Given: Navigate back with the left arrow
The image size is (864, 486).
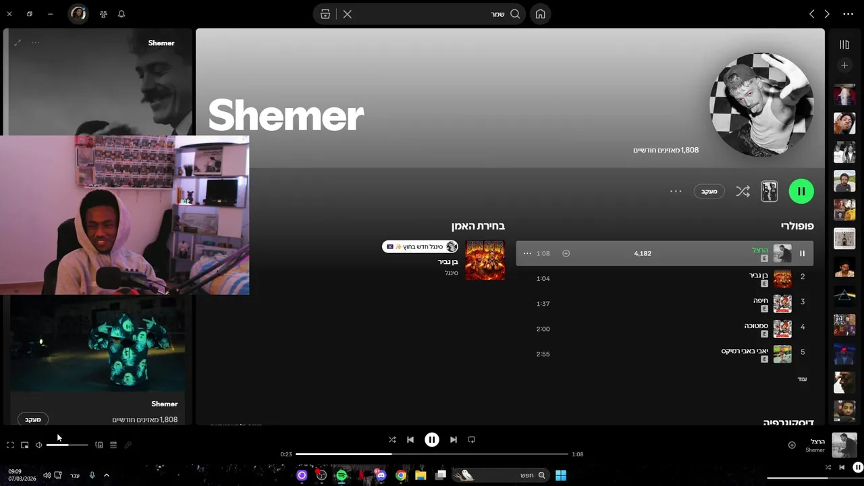Looking at the screenshot, I should pos(811,14).
